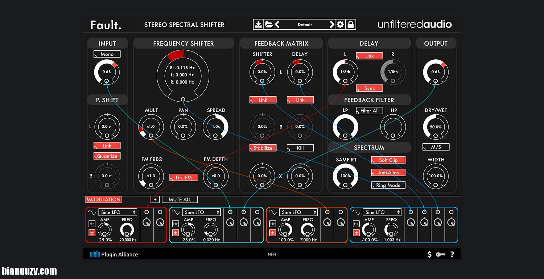Open the settings gear icon
The width and height of the screenshot is (544, 279).
(x=340, y=25)
